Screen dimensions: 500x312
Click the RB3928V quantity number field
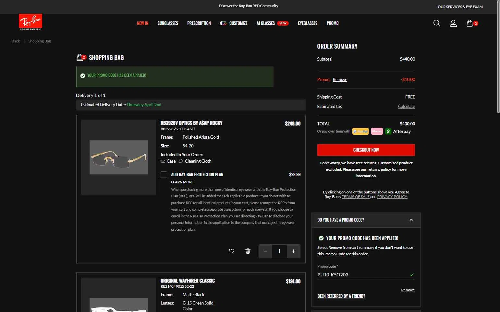[279, 251]
